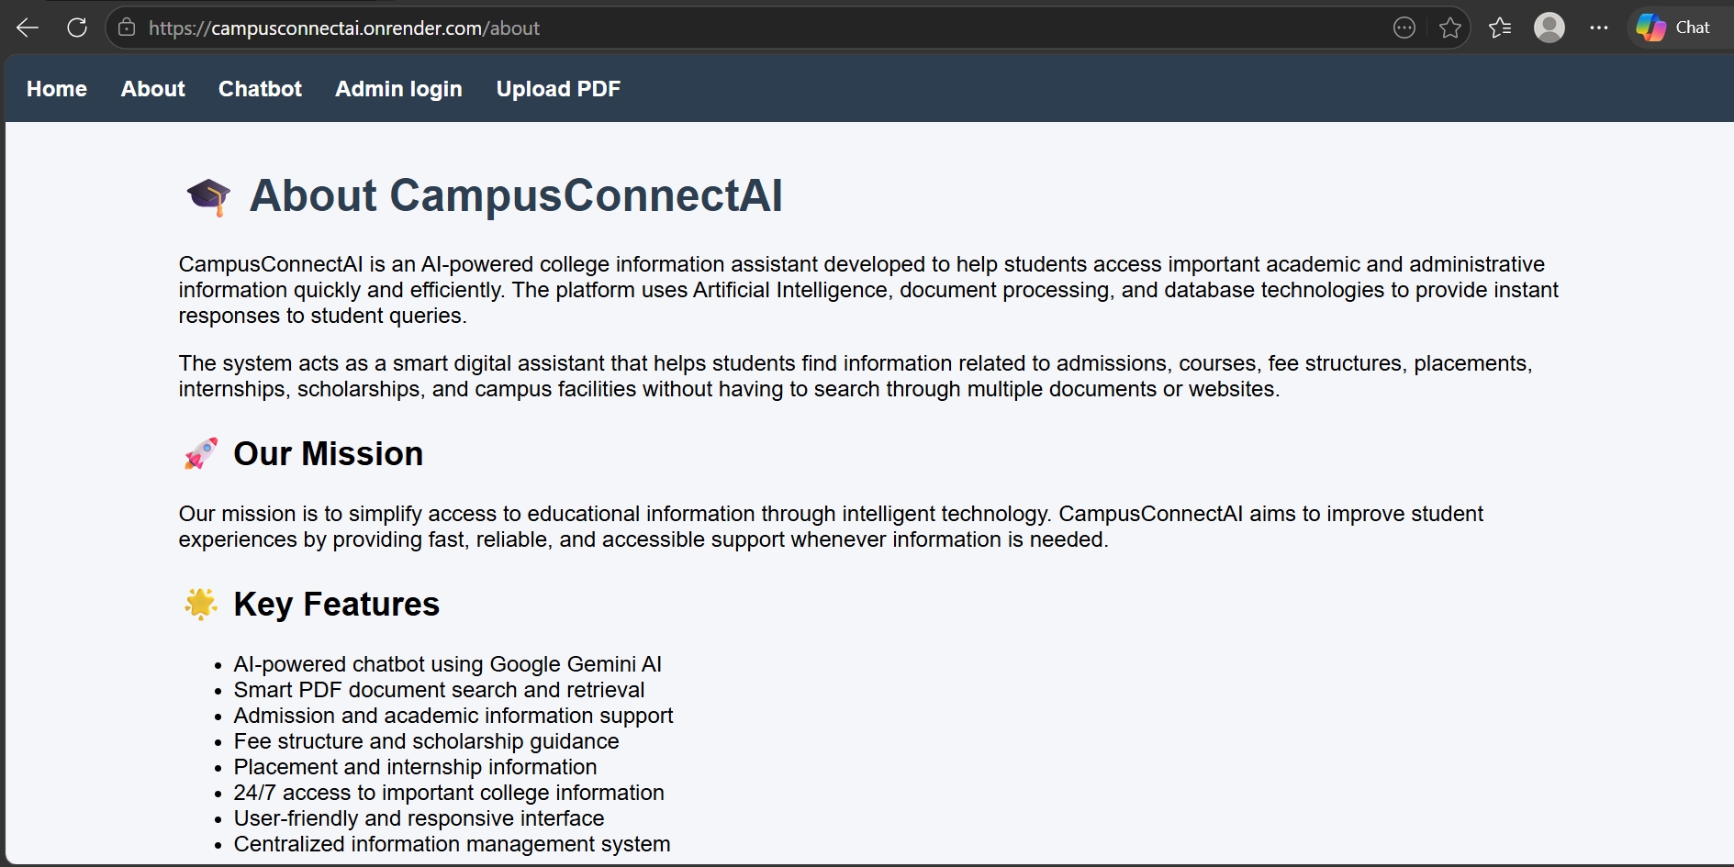Open the Chatbot page
The image size is (1734, 867).
(x=260, y=89)
